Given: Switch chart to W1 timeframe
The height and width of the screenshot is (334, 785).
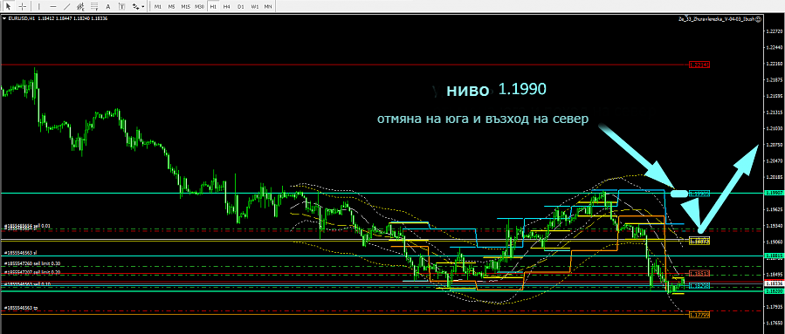Looking at the screenshot, I should (x=254, y=6).
